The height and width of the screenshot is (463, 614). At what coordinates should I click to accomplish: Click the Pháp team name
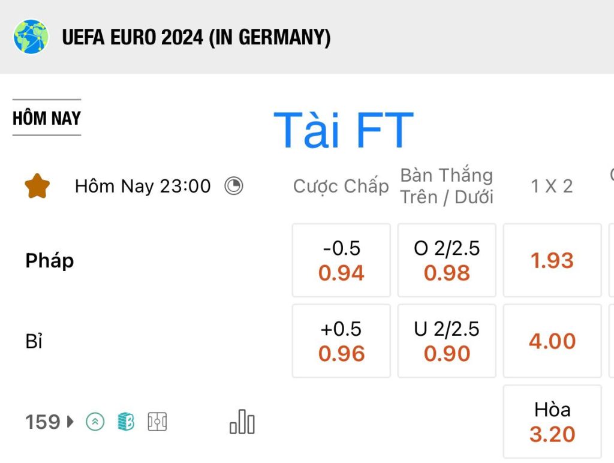50,261
